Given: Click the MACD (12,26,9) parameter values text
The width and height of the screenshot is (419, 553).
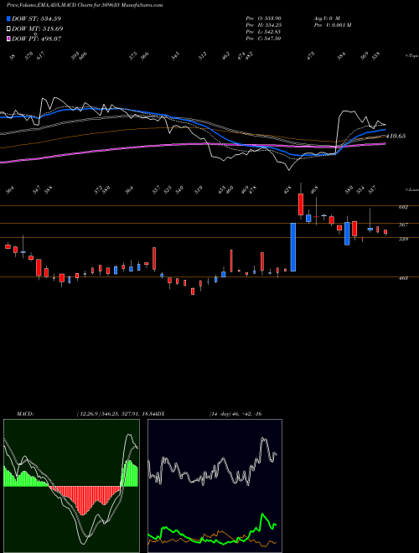Looking at the screenshot, I should [117, 414].
